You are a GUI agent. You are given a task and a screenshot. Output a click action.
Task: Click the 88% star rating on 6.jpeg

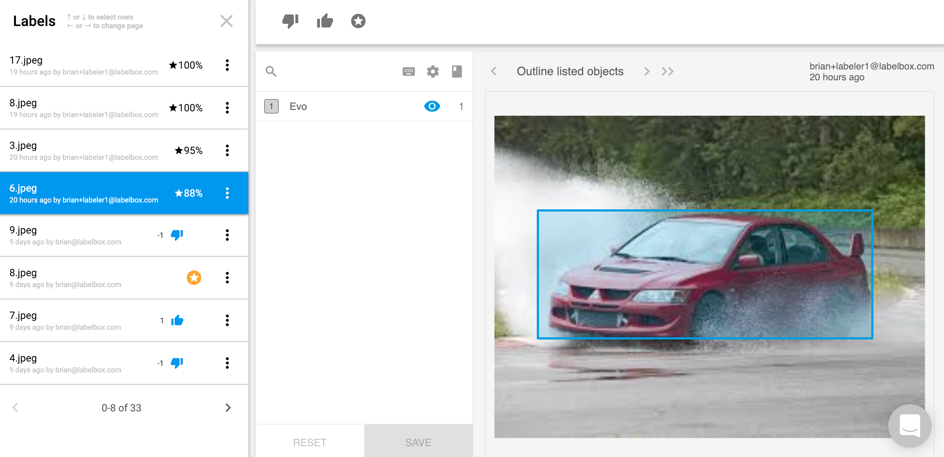pyautogui.click(x=188, y=193)
